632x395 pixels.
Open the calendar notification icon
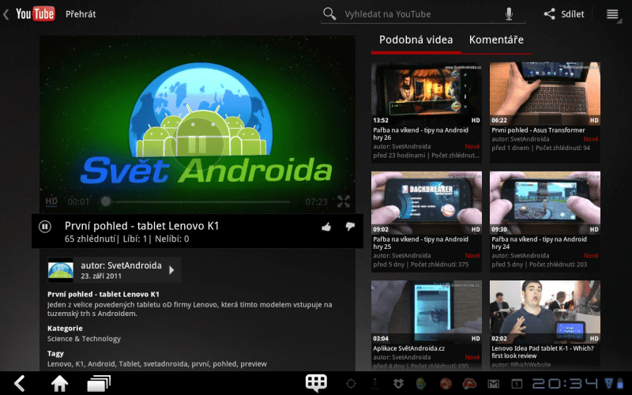[x=517, y=384]
